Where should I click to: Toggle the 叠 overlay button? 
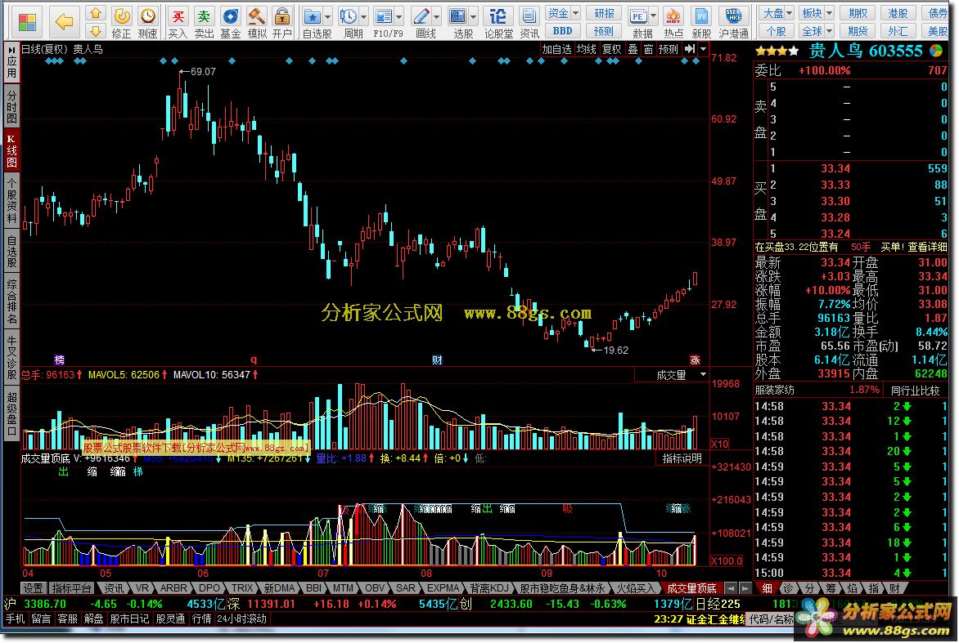633,49
